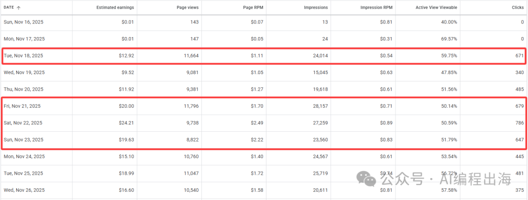Click the $19.63 earnings for Nov 23
528x200 pixels.
tap(127, 140)
